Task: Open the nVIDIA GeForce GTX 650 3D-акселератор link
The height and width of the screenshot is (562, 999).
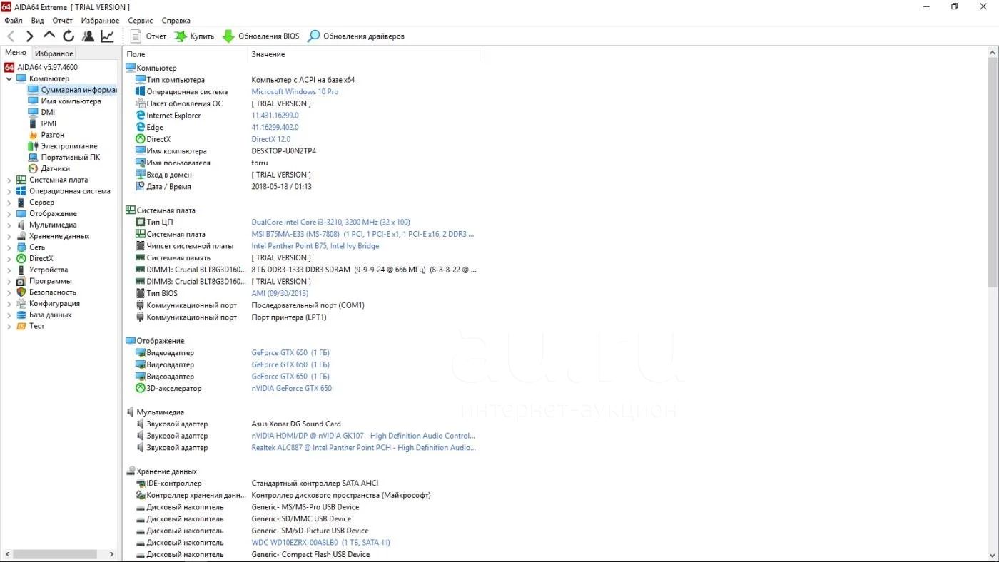Action: coord(291,388)
